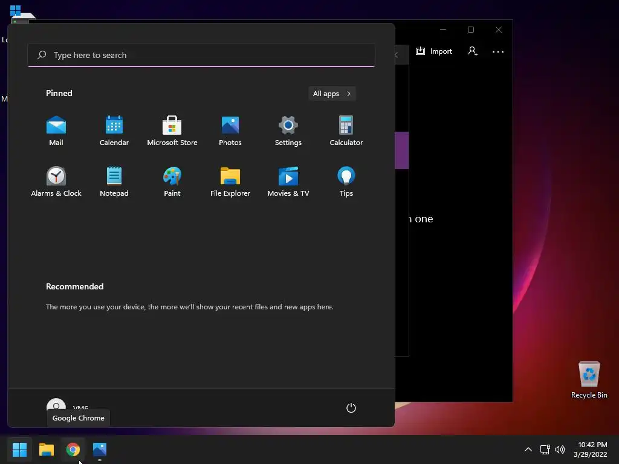Launch Calendar from the Start menu
619x464 pixels.
pos(114,131)
